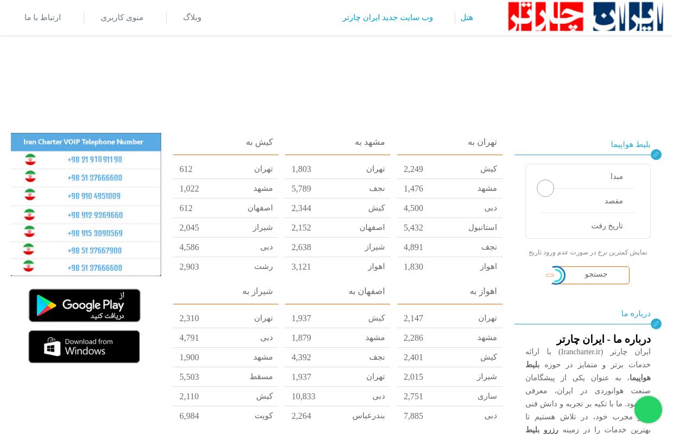Select تهران به نجف 4,891 route
This screenshot has height=434, width=673.
tap(450, 247)
